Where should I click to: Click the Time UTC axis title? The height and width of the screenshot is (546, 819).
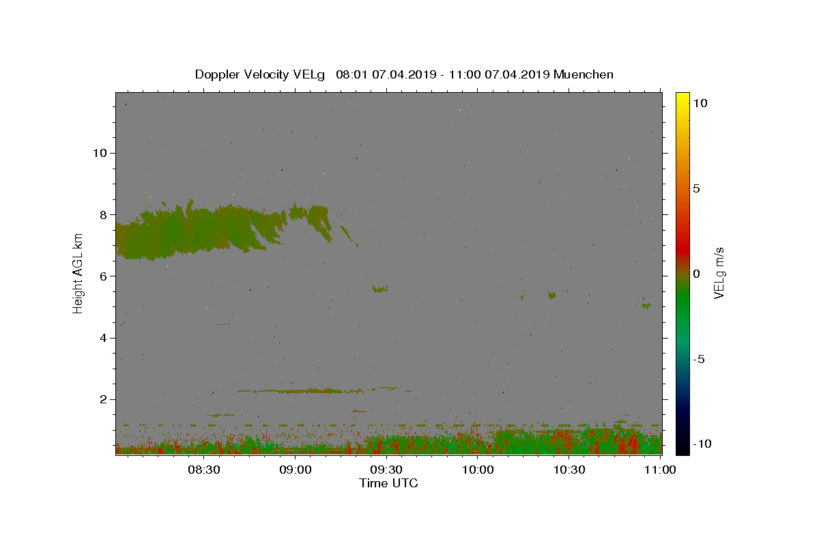click(388, 483)
